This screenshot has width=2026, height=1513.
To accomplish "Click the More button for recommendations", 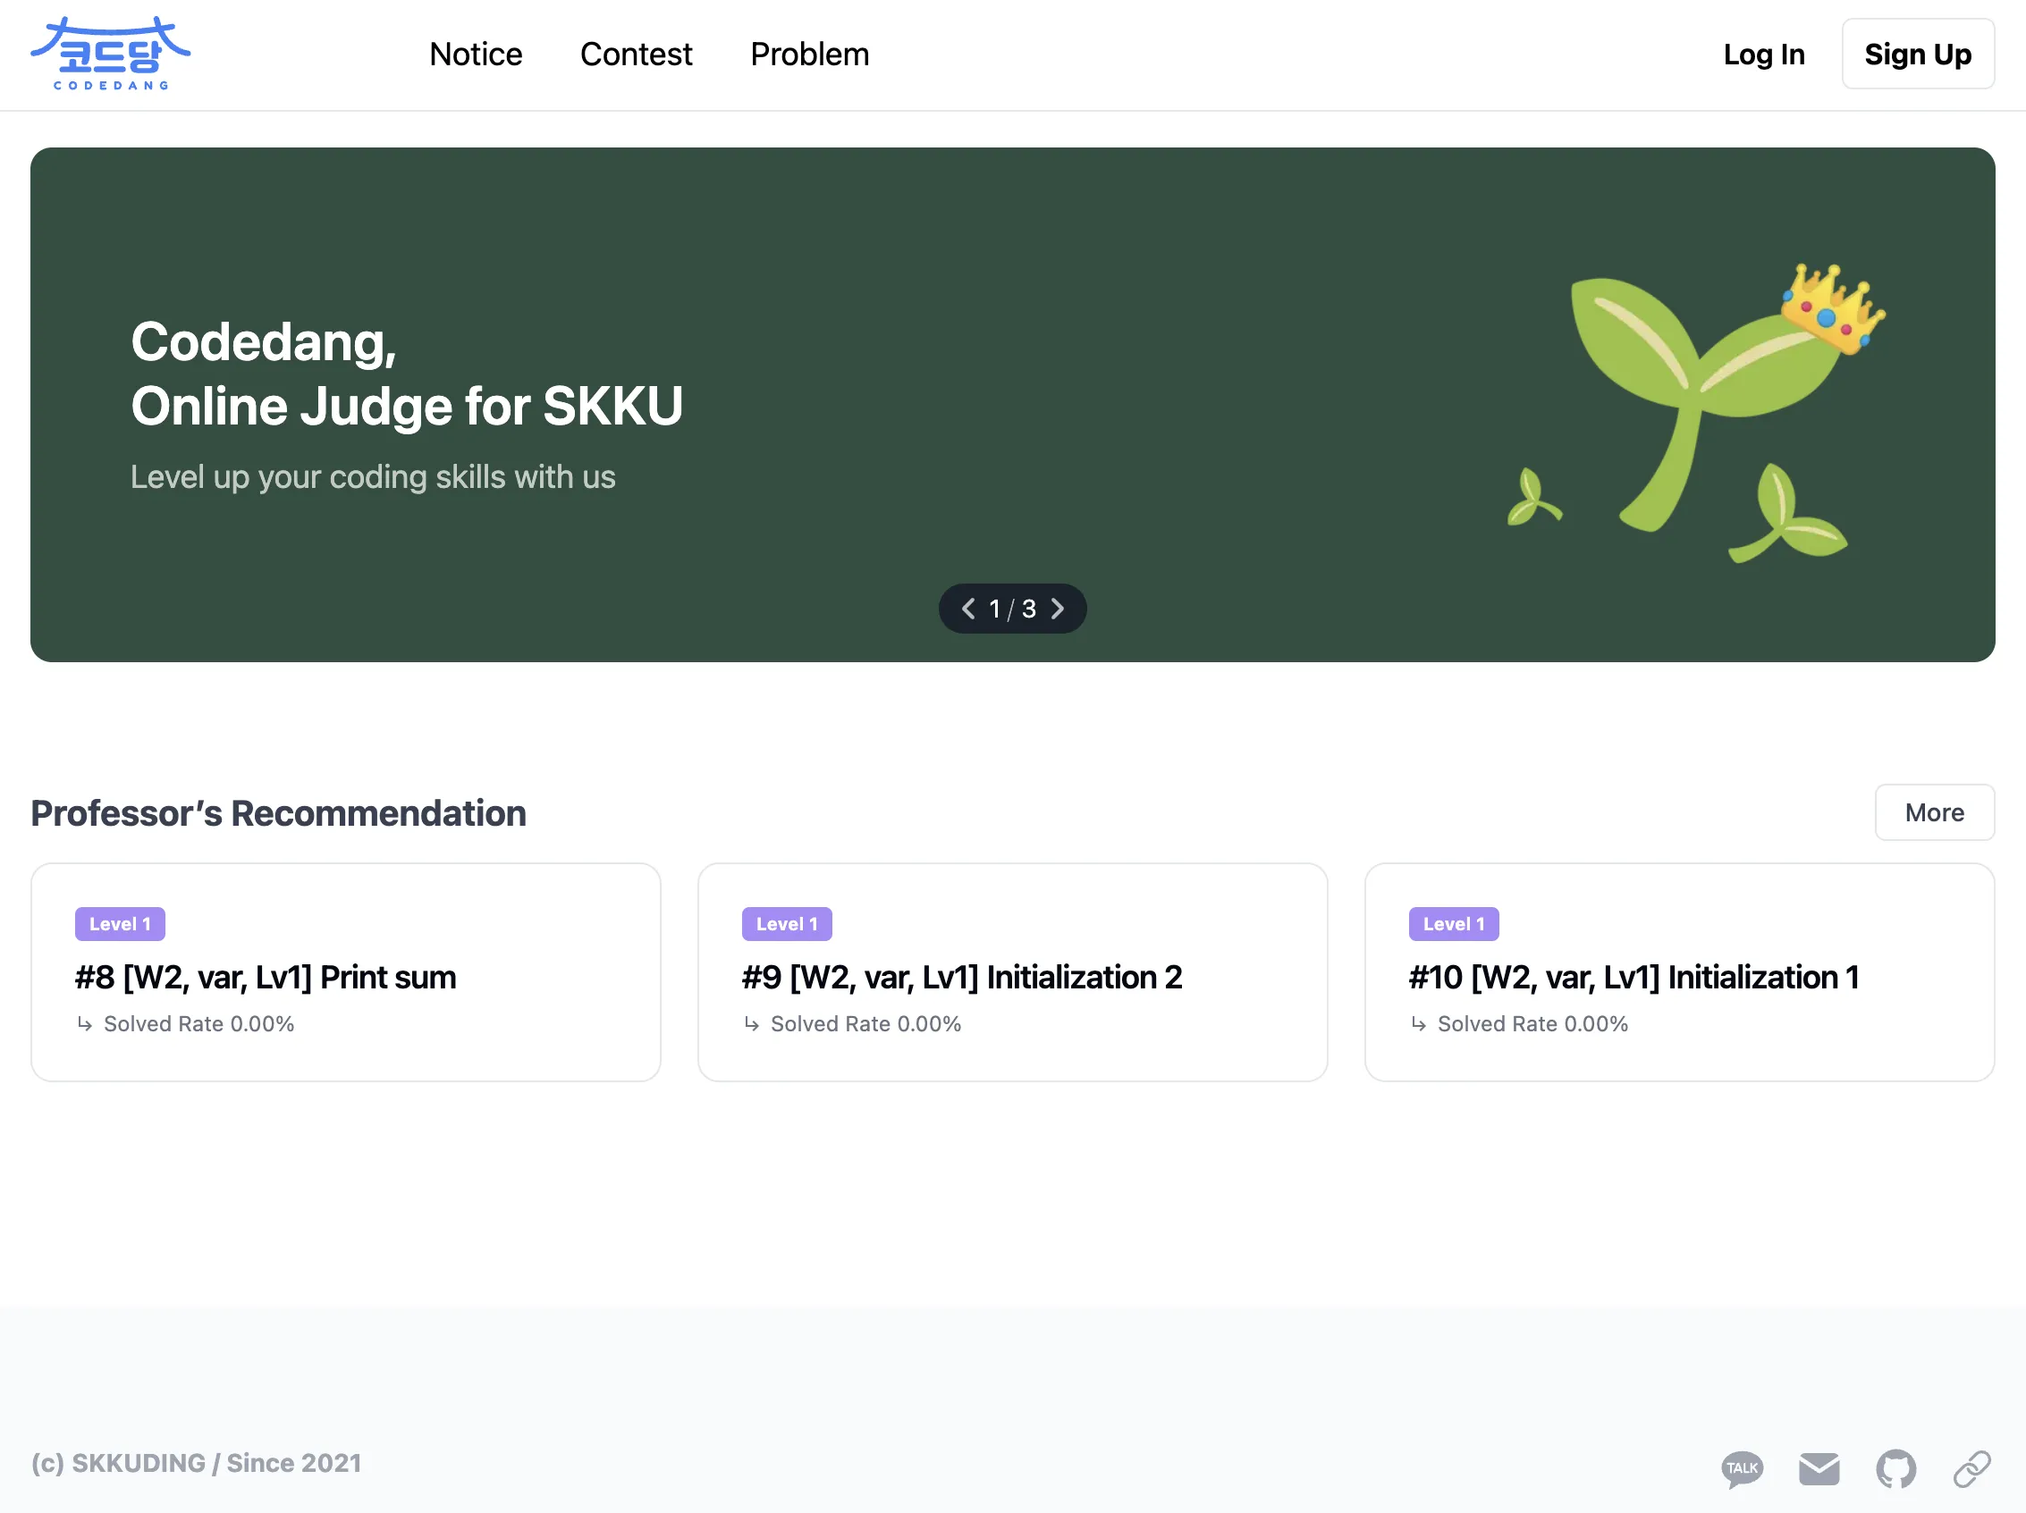I will pos(1935,811).
